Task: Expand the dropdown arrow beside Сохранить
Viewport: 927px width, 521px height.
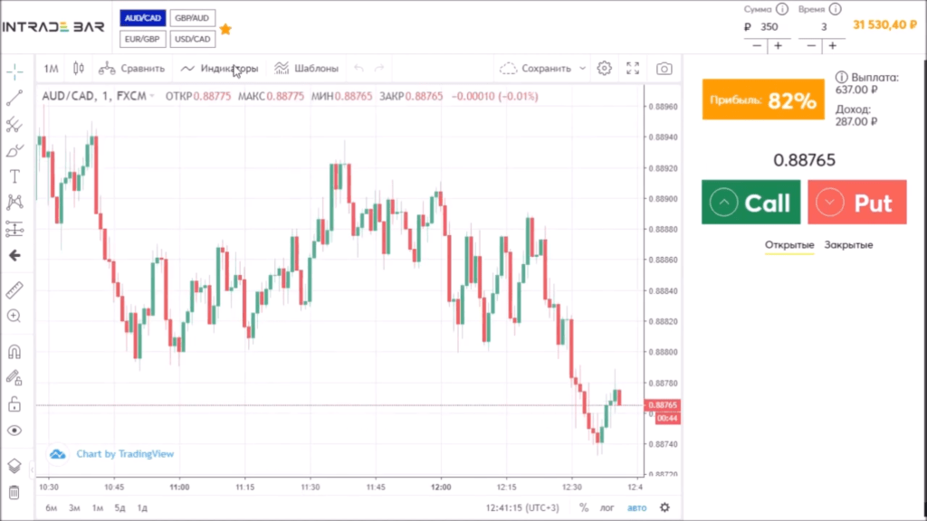Action: click(582, 68)
